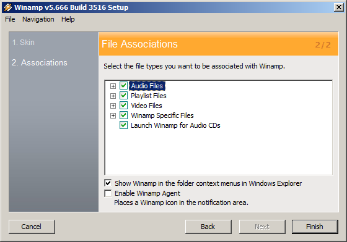Open the Navigation menu

(x=38, y=19)
